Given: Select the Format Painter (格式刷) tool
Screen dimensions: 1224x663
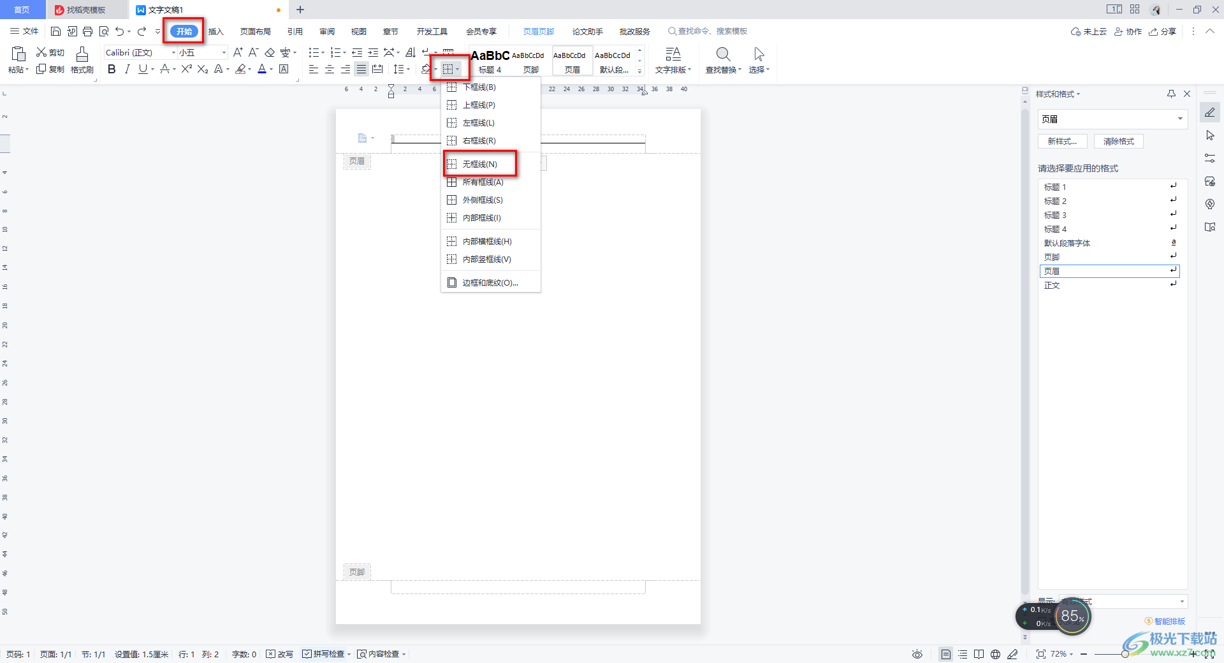Looking at the screenshot, I should tap(82, 60).
